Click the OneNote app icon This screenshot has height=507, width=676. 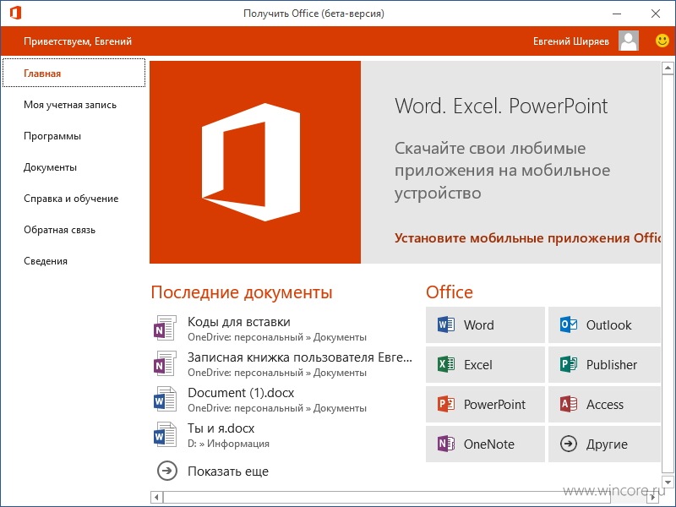[446, 444]
